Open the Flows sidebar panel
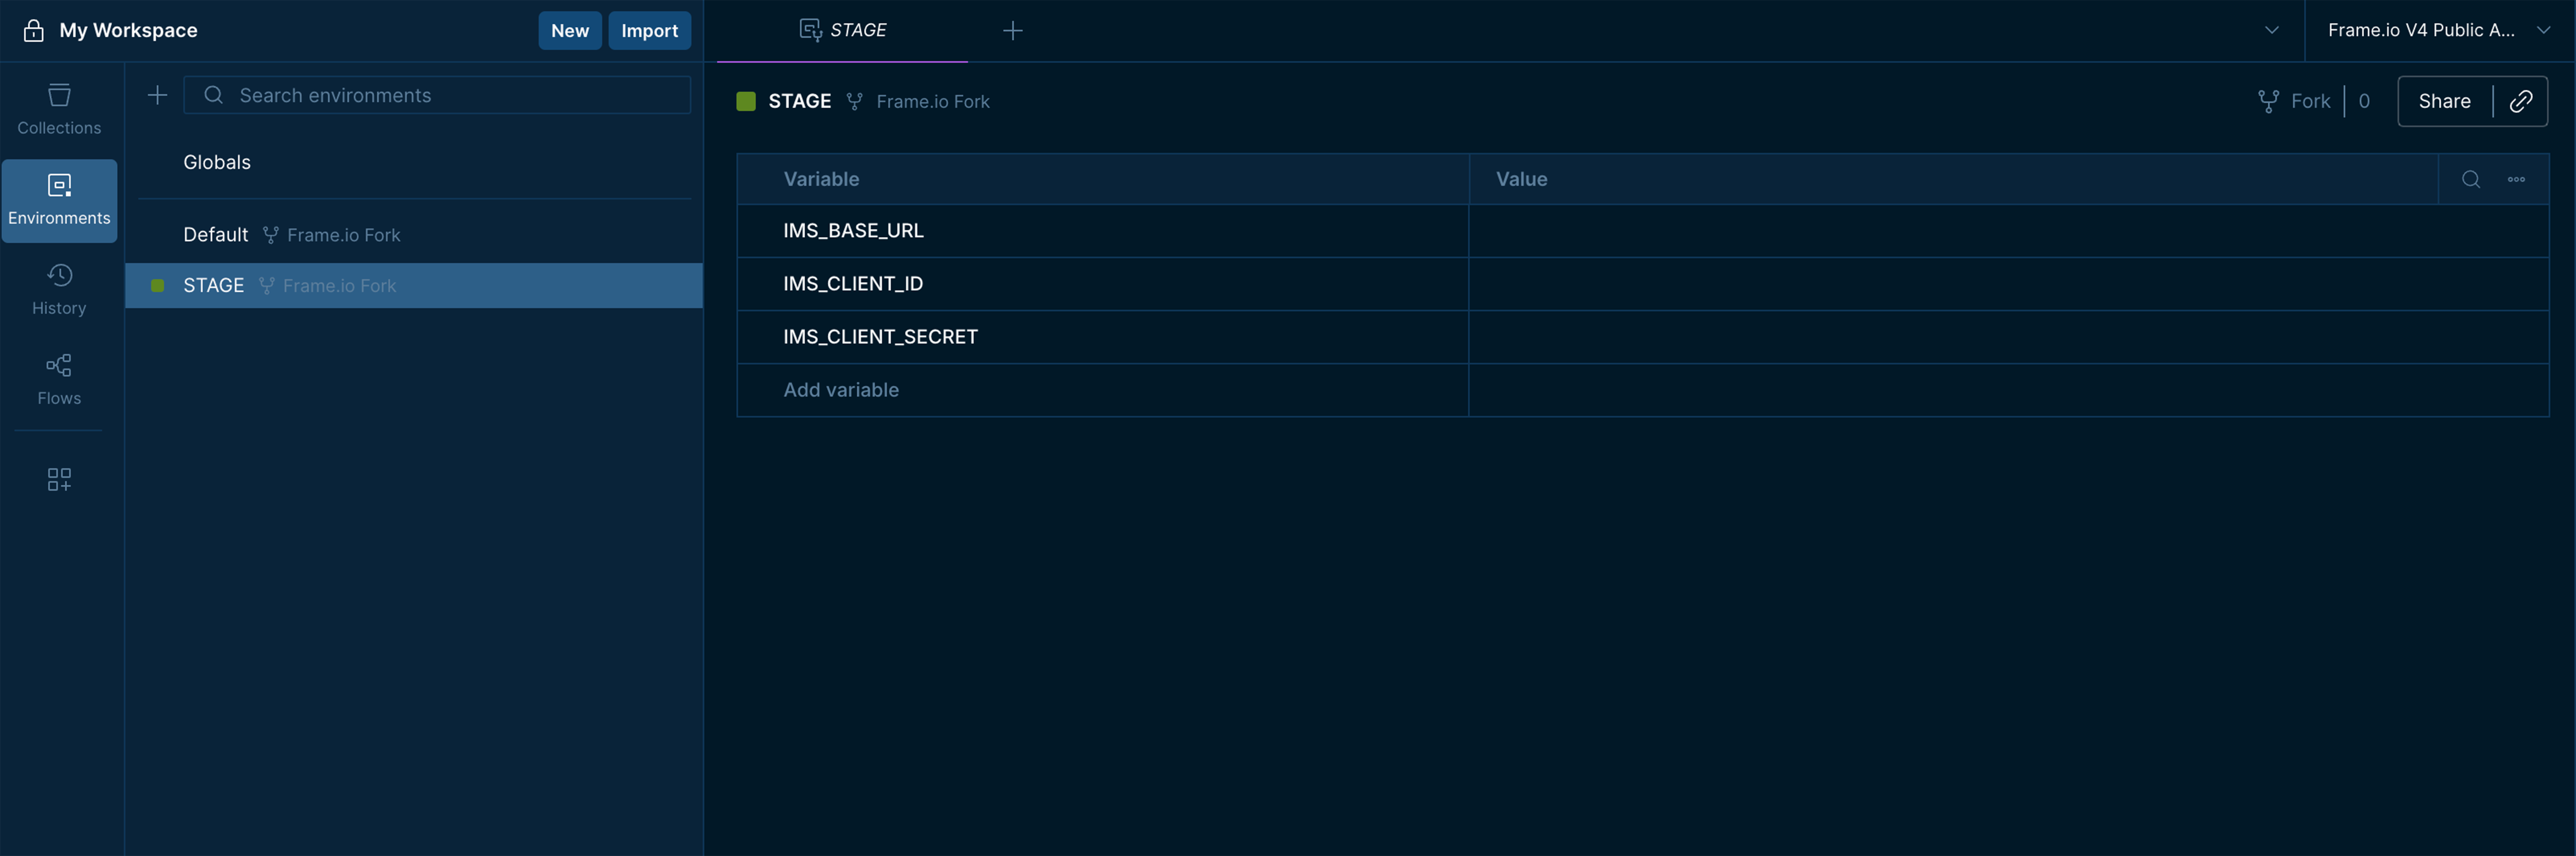Screen dimensions: 2576x856 click(x=59, y=379)
